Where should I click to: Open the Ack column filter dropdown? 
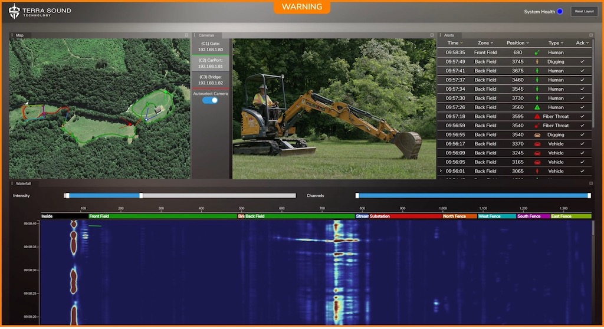pos(582,43)
